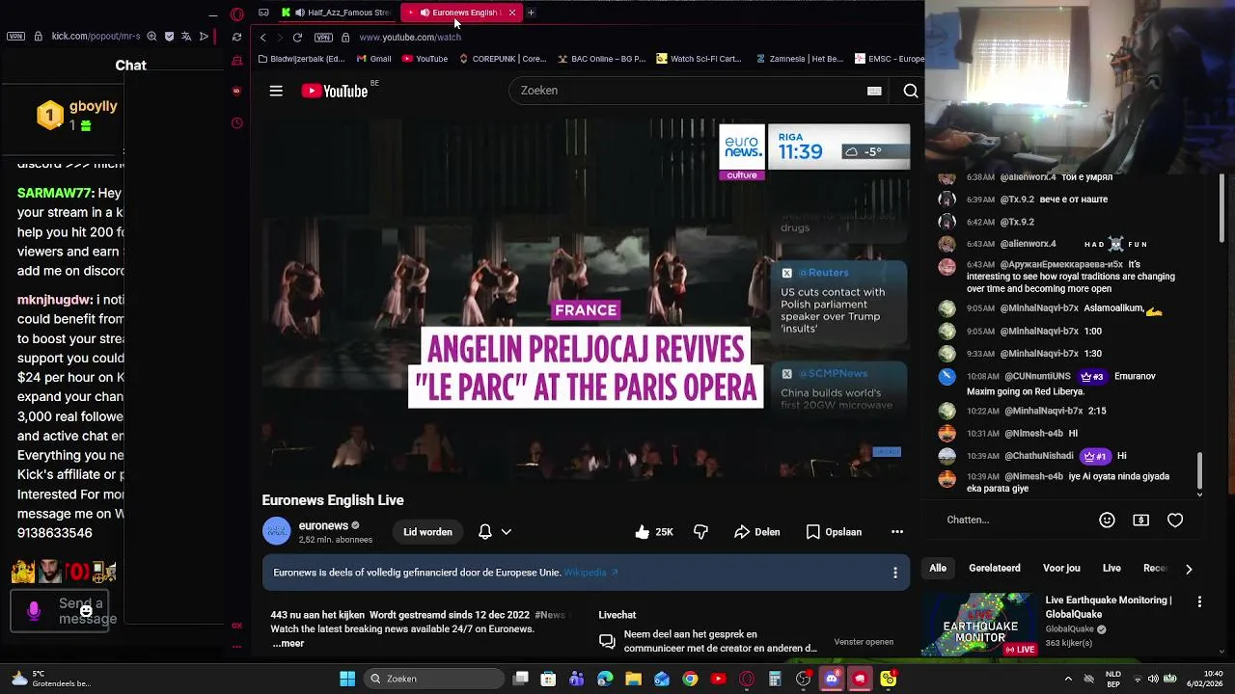This screenshot has width=1235, height=694.
Task: Click the YouTube search magnifier button
Action: click(910, 91)
